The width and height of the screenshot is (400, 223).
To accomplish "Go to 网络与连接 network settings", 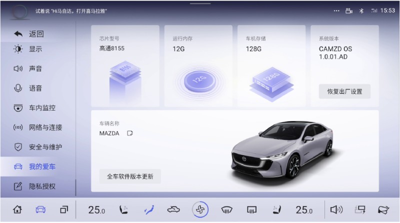I will point(38,127).
